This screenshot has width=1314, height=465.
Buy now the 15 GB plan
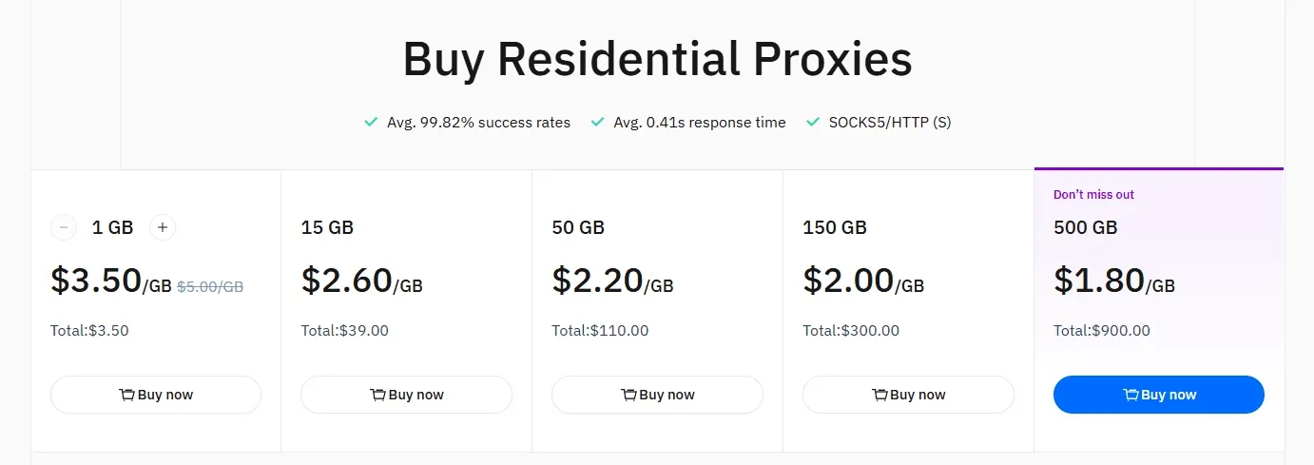click(407, 395)
